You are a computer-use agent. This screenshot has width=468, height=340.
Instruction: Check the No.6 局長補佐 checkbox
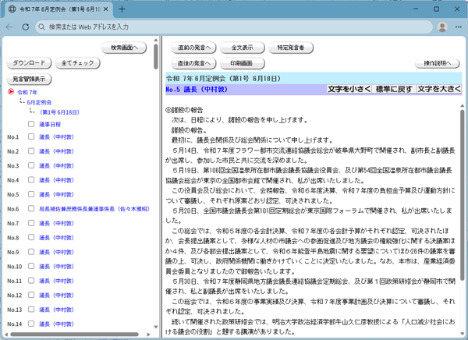pos(31,208)
